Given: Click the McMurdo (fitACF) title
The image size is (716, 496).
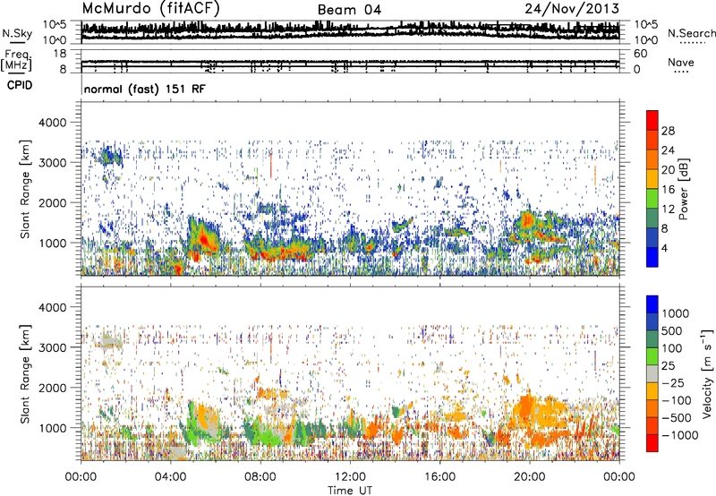Looking at the screenshot, I should point(150,9).
